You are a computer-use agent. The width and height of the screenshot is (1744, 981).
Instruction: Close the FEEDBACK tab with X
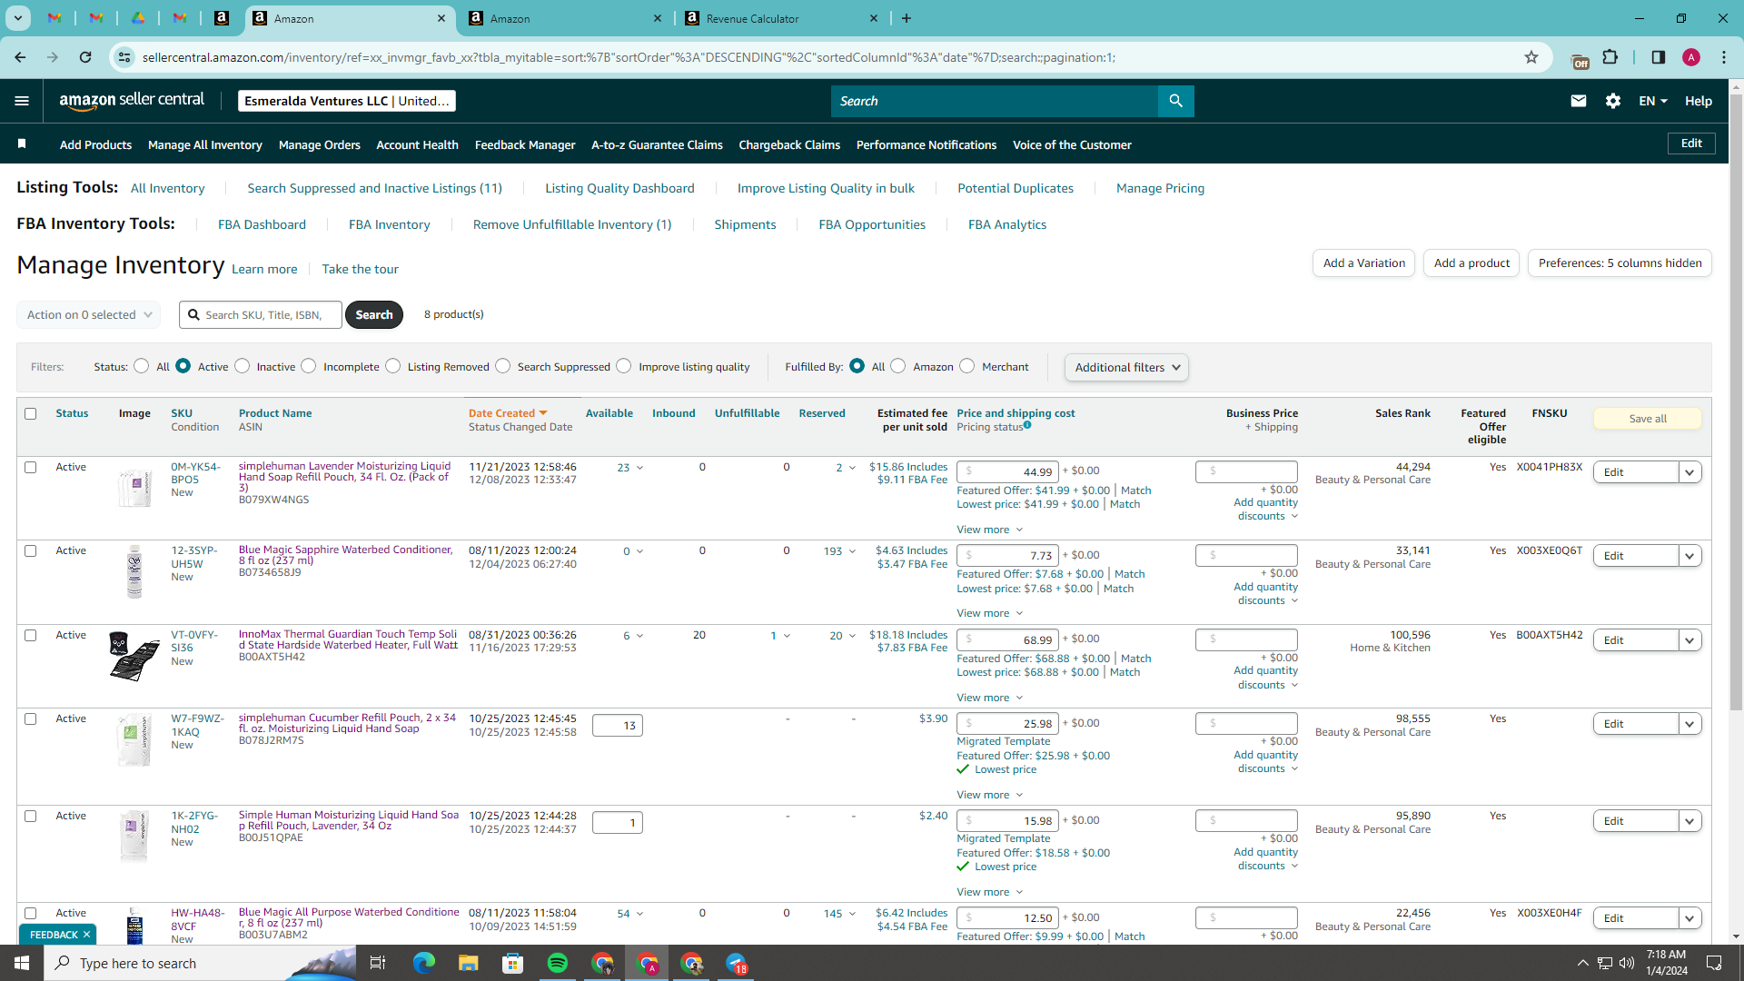tap(86, 935)
